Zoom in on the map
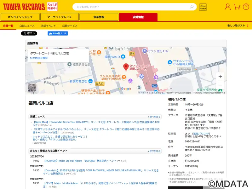Screen dimensions: 252x189 click(x=220, y=77)
